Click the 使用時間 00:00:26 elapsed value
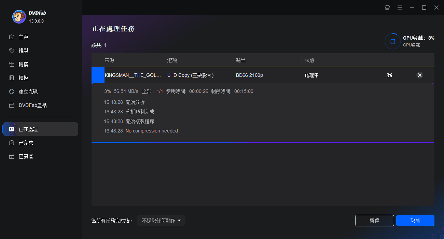444x239 pixels. click(x=187, y=91)
